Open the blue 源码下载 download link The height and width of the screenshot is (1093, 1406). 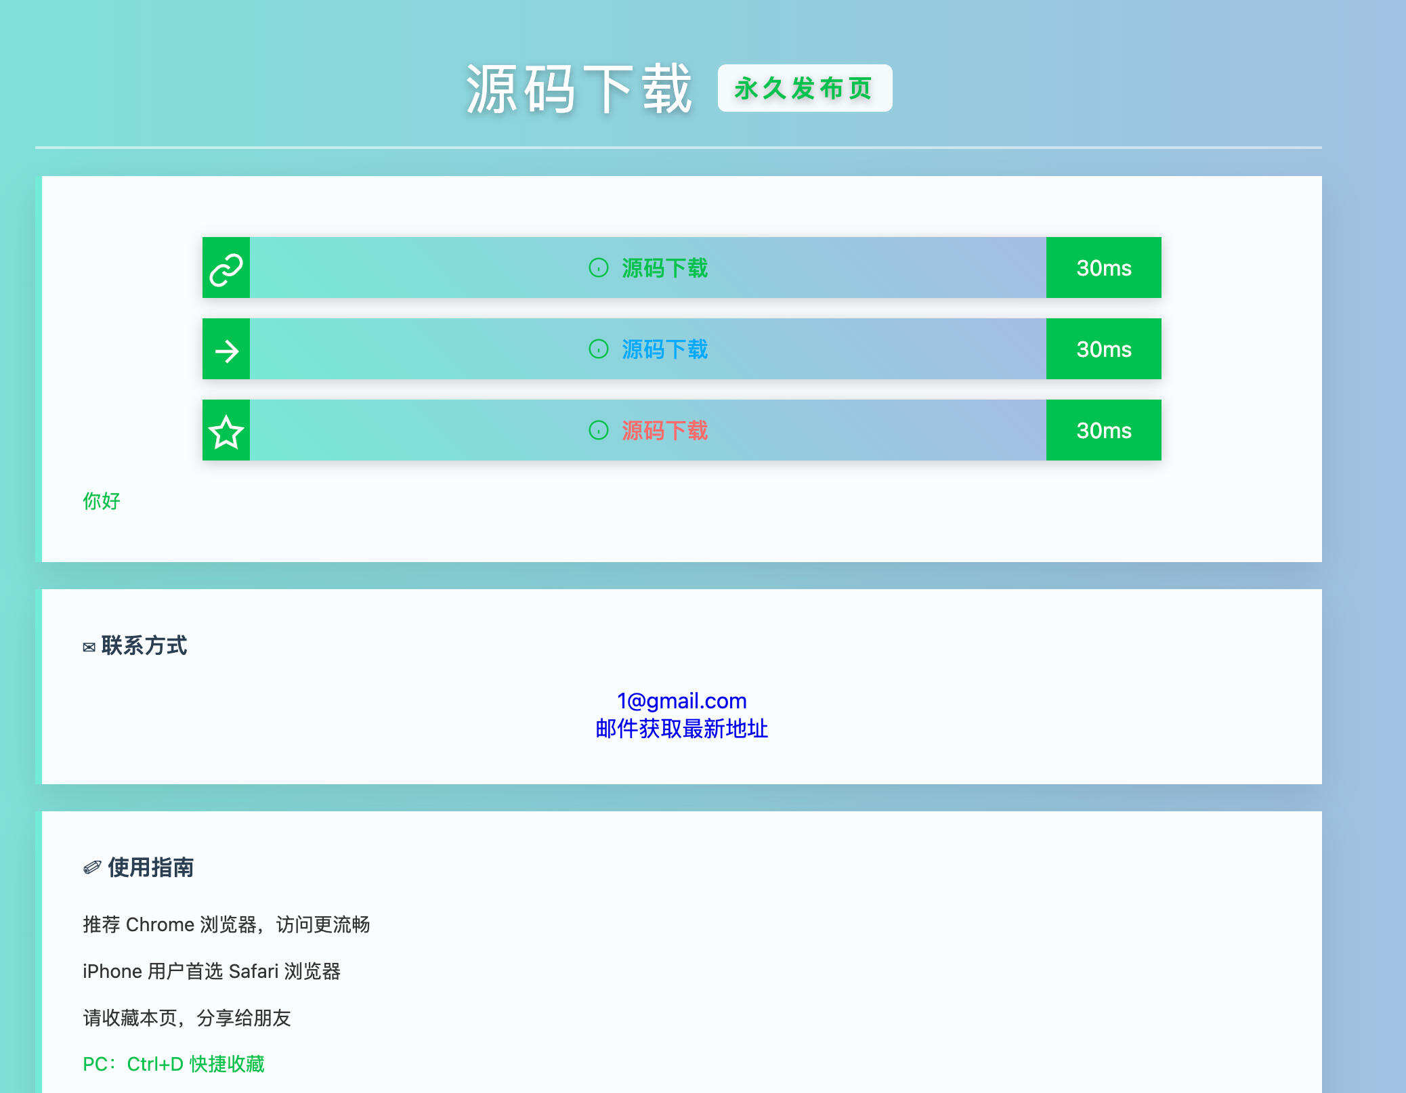tap(665, 350)
